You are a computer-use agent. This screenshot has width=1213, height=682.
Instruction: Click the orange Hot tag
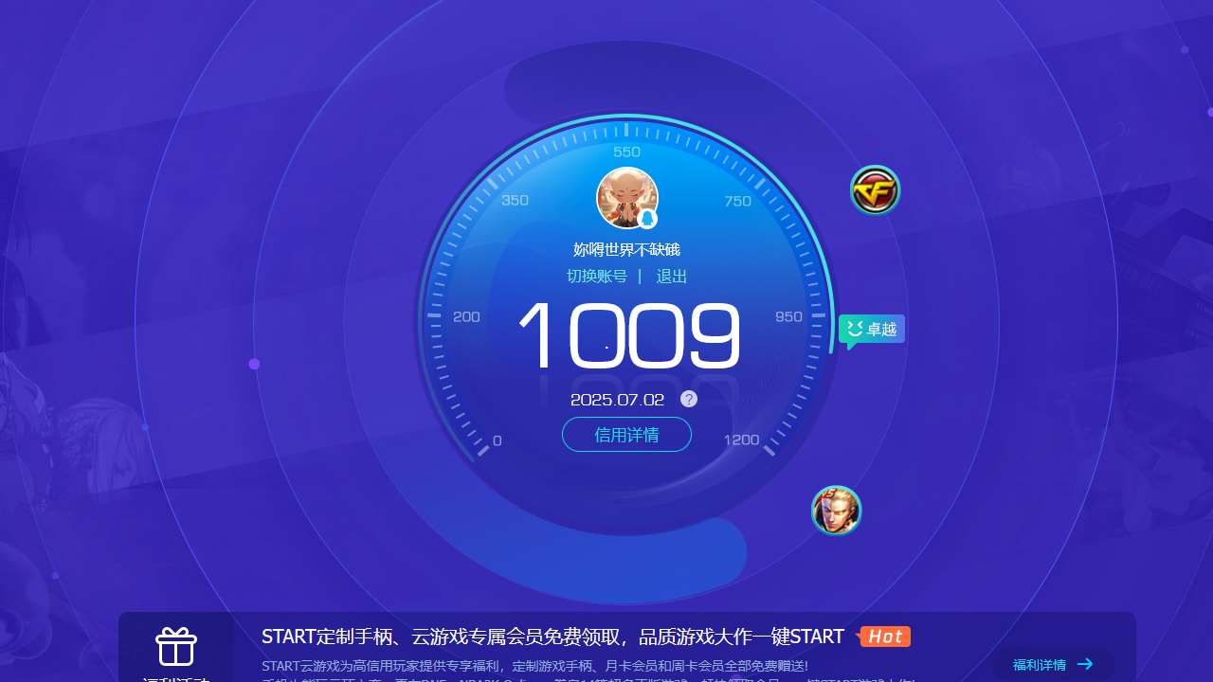885,637
